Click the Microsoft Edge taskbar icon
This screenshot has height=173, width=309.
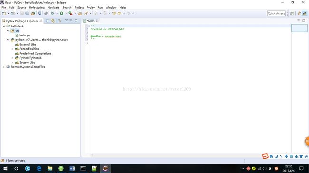[39, 168]
